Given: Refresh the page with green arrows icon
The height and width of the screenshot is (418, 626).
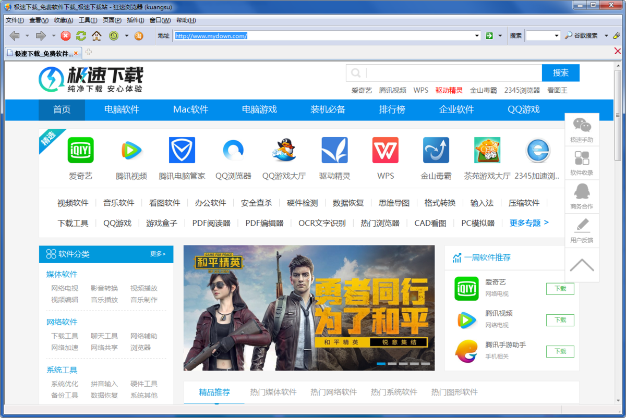Looking at the screenshot, I should tap(81, 36).
